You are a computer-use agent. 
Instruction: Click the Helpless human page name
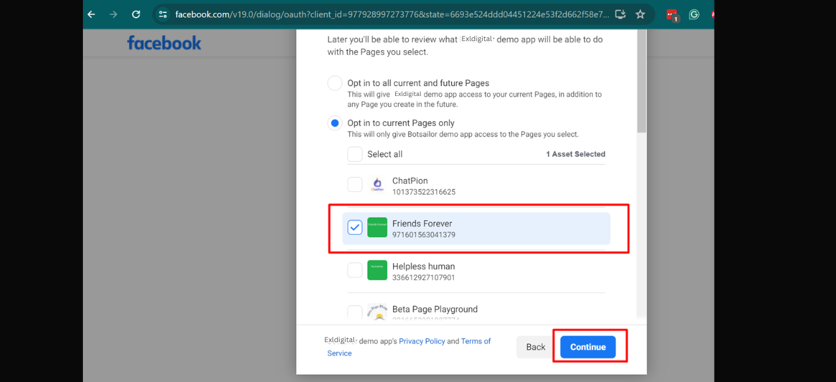click(x=424, y=266)
